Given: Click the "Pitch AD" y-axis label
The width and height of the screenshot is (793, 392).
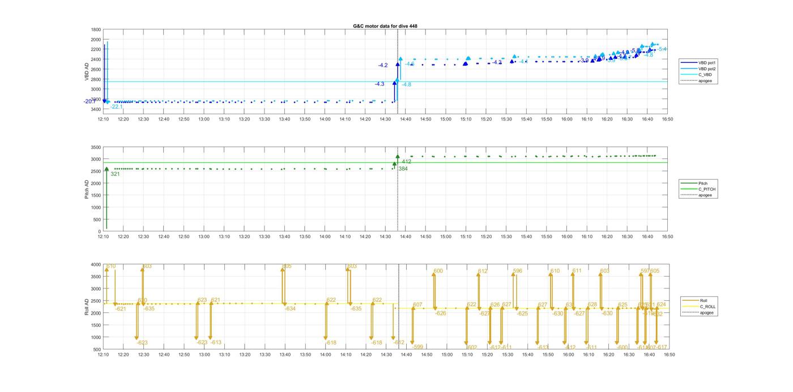Looking at the screenshot, I should click(x=87, y=189).
